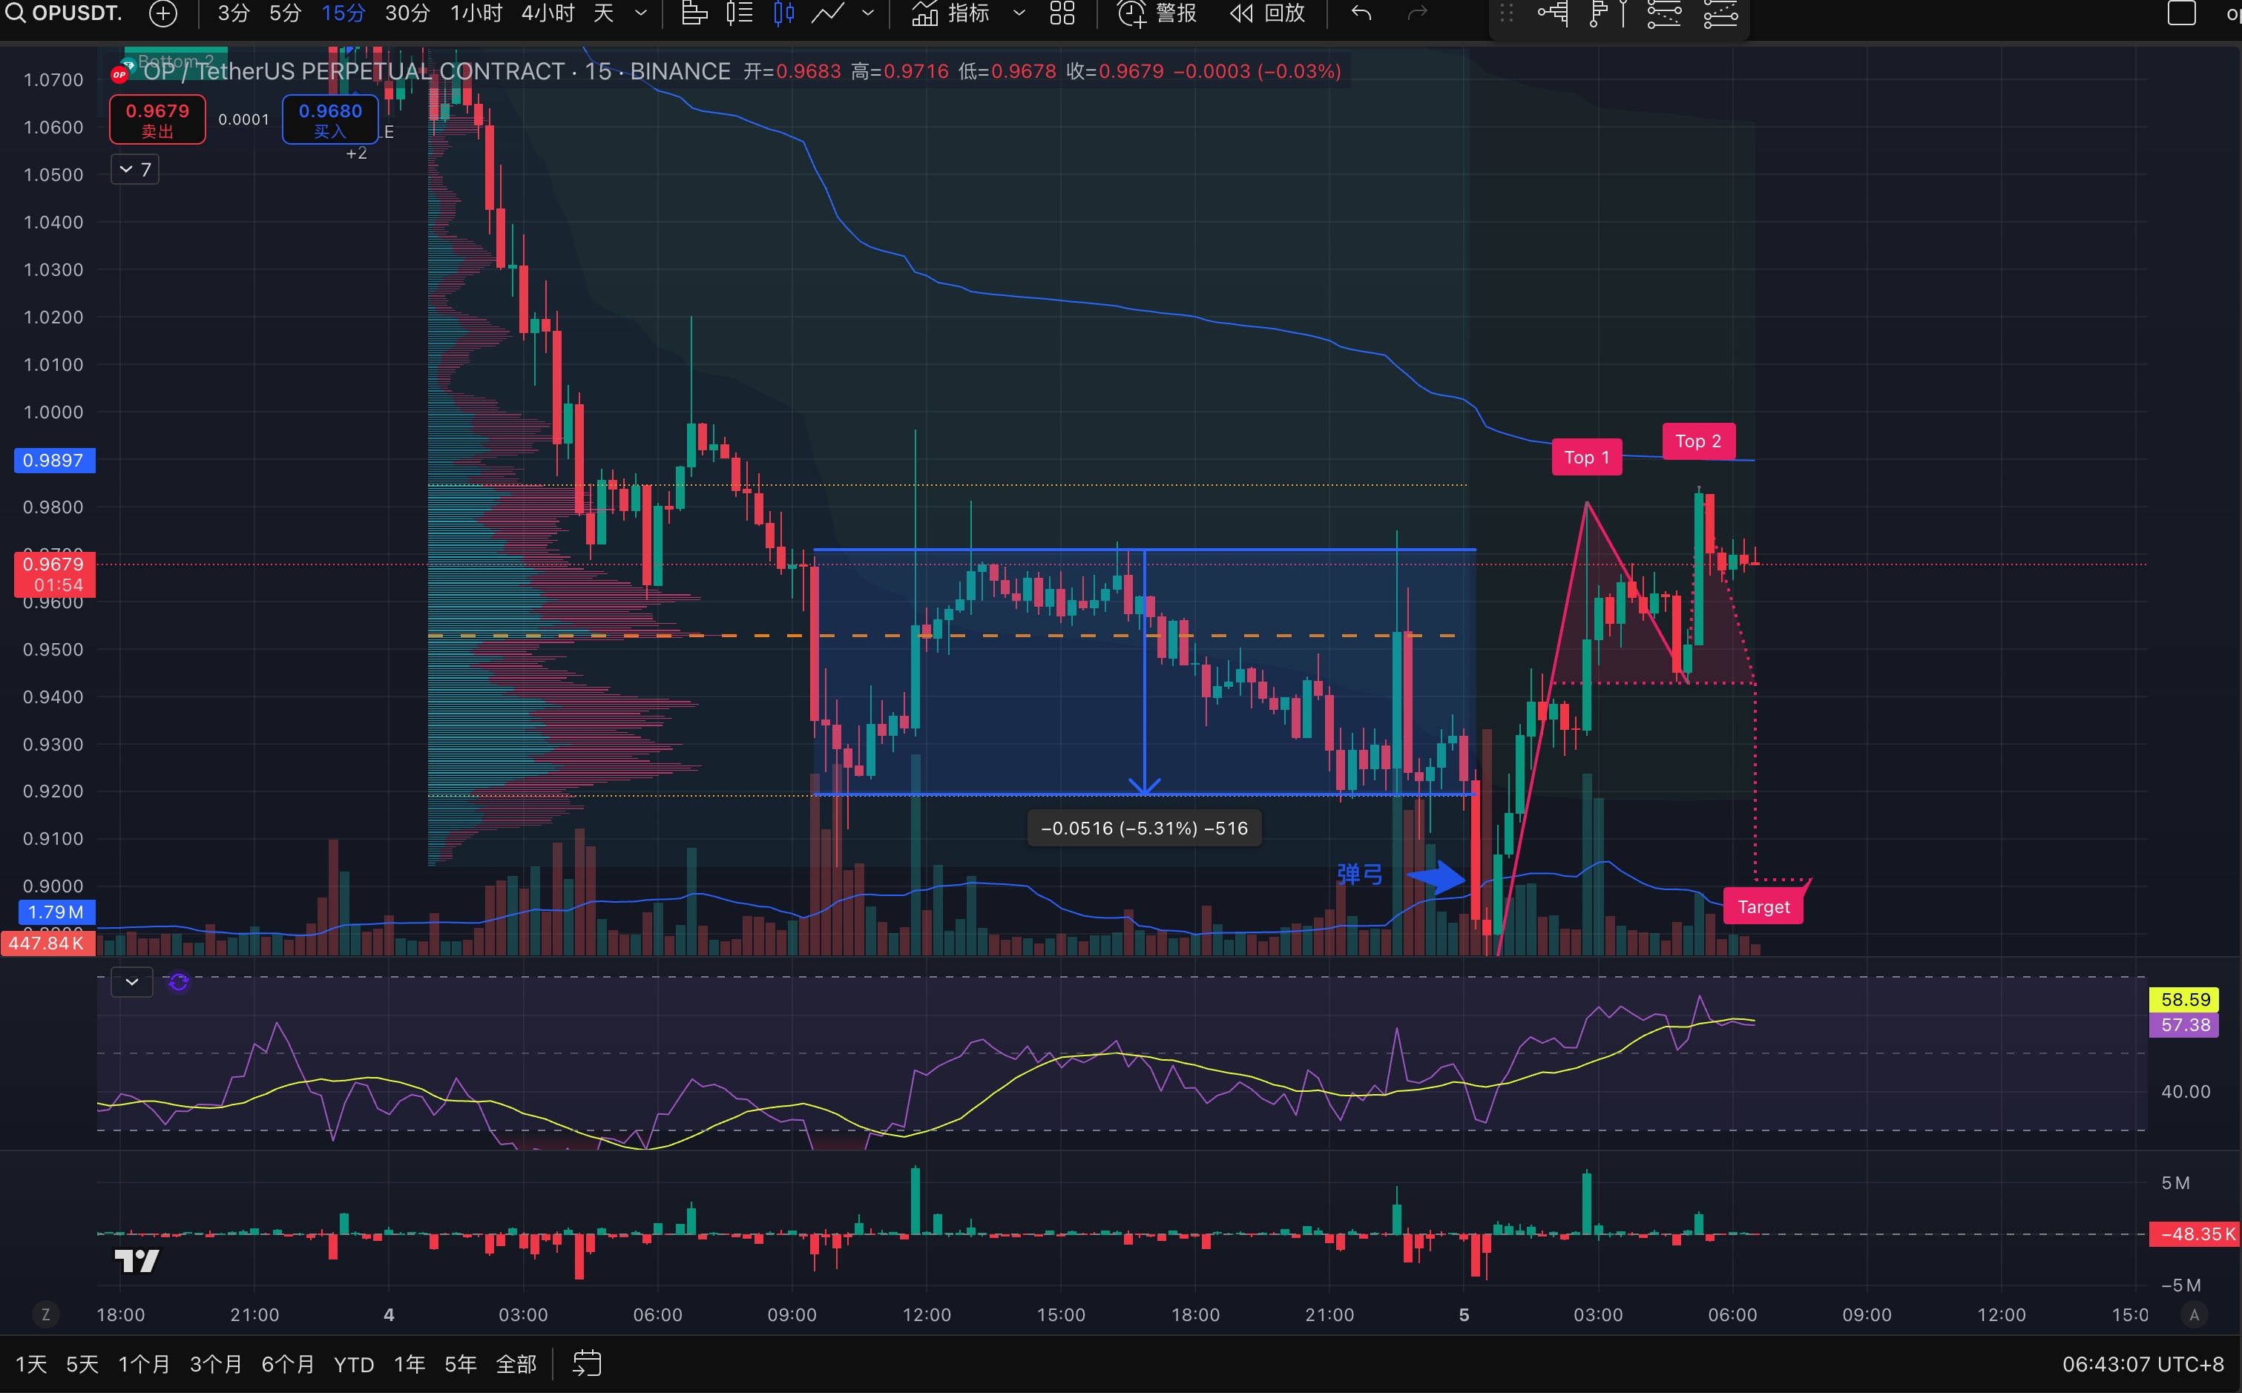This screenshot has height=1393, width=2242.
Task: Switch to the 1小时 timeframe
Action: [x=476, y=13]
